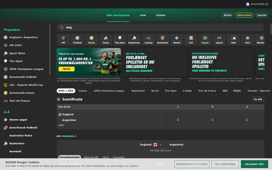Viewport: 272px width, 170px height.
Task: Open Kommende fodbold sidebar item
Action: [x=23, y=77]
